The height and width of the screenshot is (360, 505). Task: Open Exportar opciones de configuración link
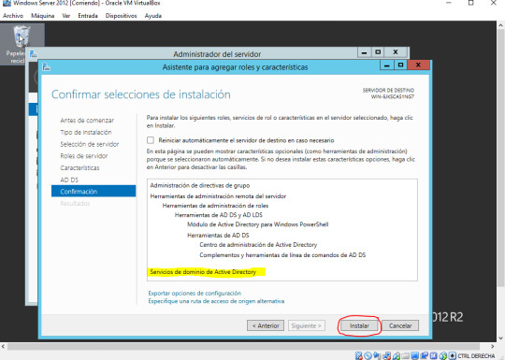click(195, 293)
